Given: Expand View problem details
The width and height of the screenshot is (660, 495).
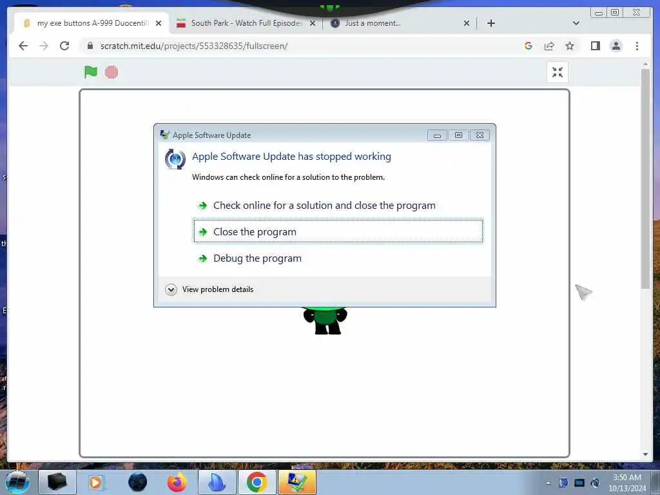Looking at the screenshot, I should point(209,289).
